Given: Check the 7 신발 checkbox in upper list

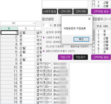Looking at the screenshot, I should (x=94, y=2).
